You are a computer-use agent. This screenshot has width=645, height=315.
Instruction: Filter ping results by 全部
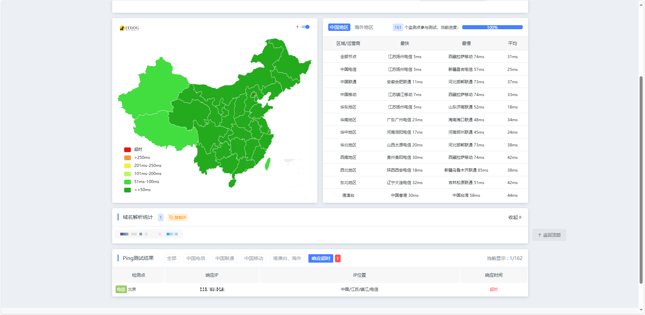pyautogui.click(x=172, y=258)
